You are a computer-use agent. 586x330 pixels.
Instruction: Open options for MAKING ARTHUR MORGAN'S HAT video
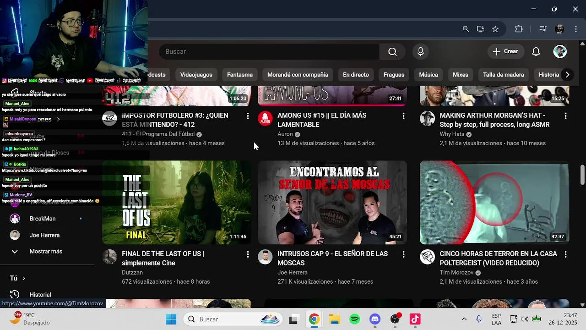565,116
